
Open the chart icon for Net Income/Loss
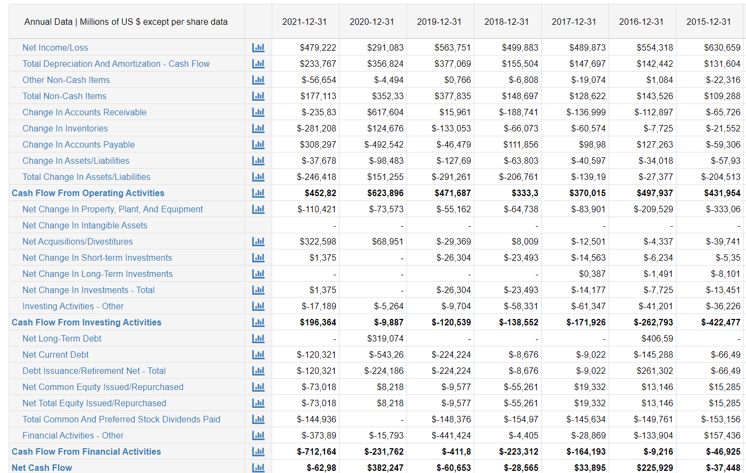coord(258,47)
